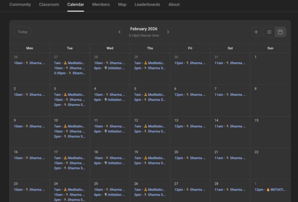Open 6pm Initiation event on January 28

point(109,68)
